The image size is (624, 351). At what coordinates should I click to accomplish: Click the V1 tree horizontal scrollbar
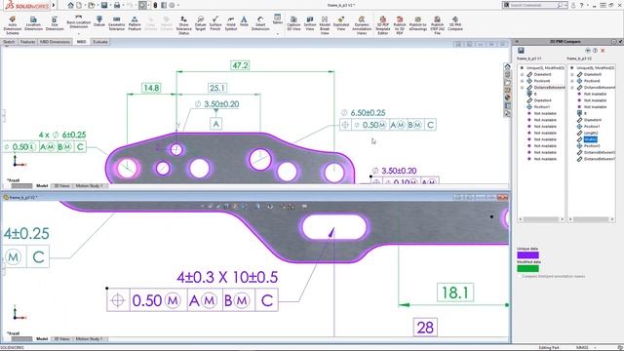(541, 219)
